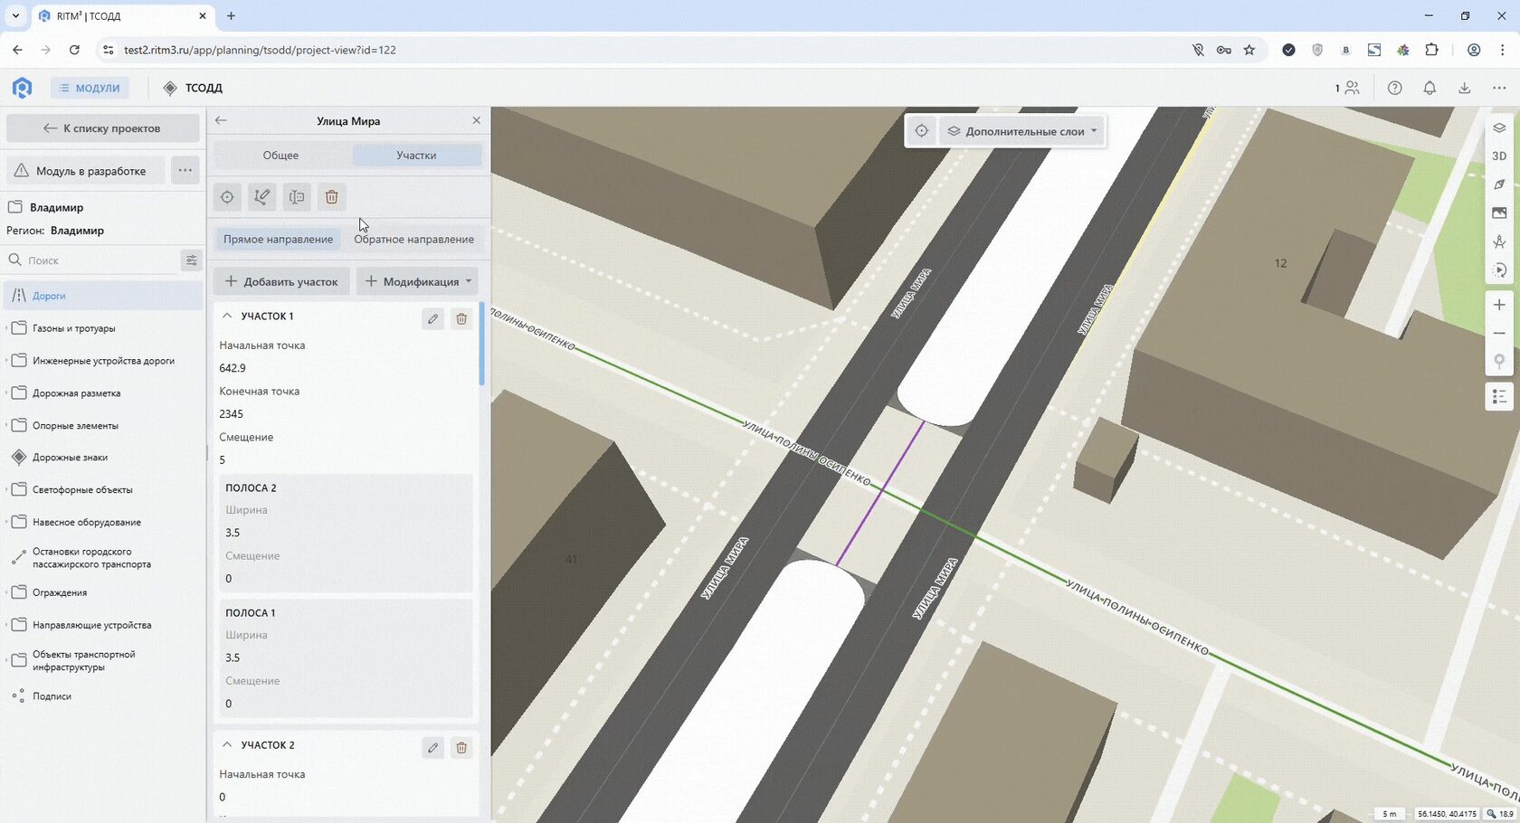
Task: Click the locate target icon in the road toolbar
Action: [x=227, y=197]
